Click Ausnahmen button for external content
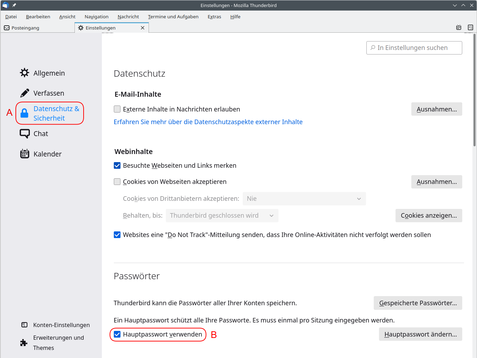 click(437, 109)
